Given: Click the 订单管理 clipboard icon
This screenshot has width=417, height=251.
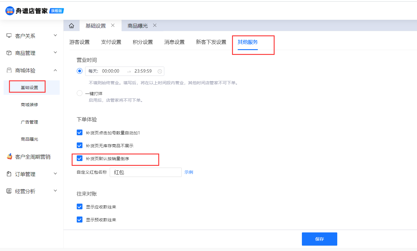Looking at the screenshot, I should point(9,174).
